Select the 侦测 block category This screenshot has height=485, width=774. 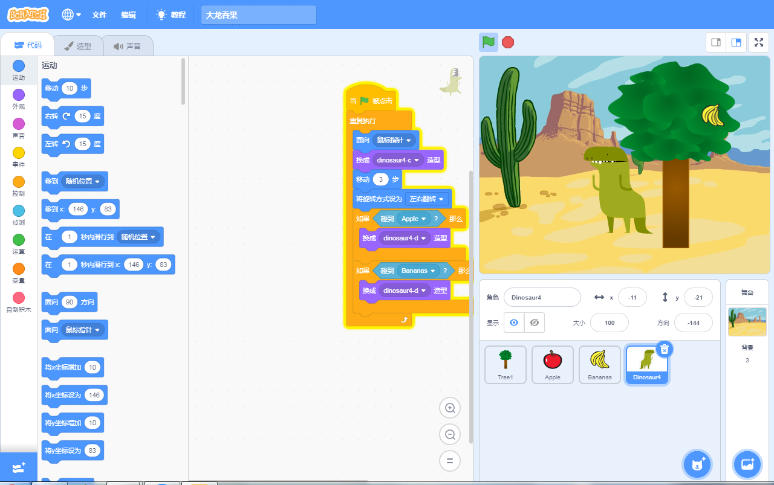pos(19,215)
